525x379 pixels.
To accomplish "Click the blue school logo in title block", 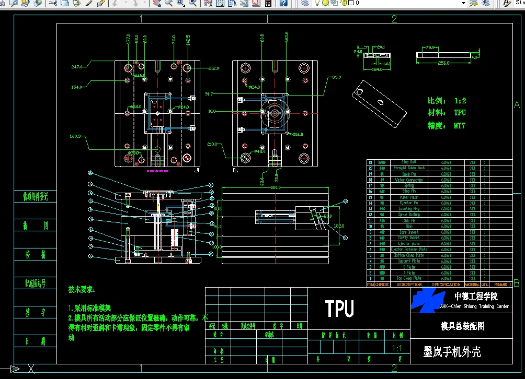I will tap(428, 300).
